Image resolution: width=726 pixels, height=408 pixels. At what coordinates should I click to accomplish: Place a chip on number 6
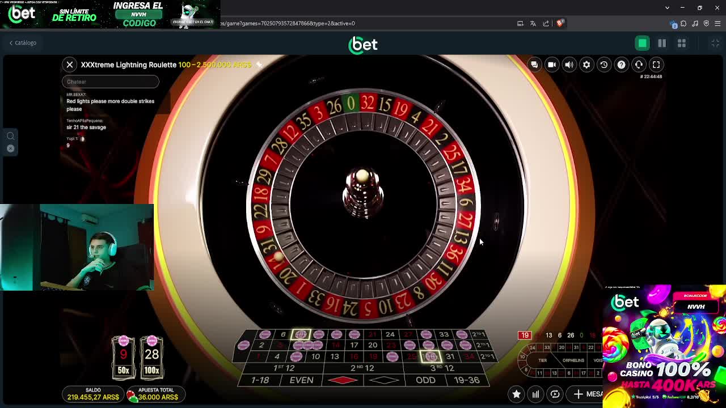pos(283,335)
